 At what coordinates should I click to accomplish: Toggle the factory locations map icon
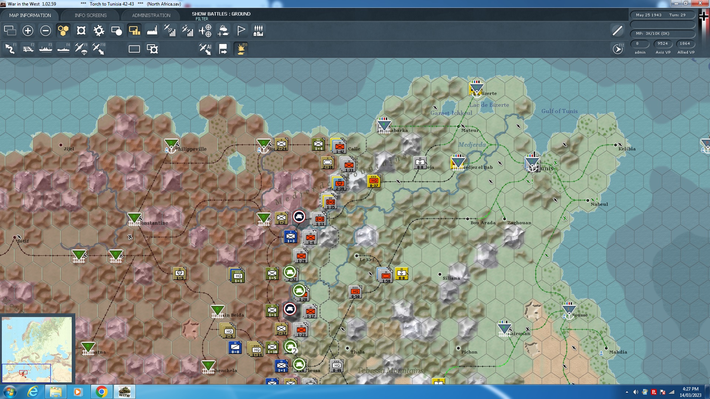[152, 31]
